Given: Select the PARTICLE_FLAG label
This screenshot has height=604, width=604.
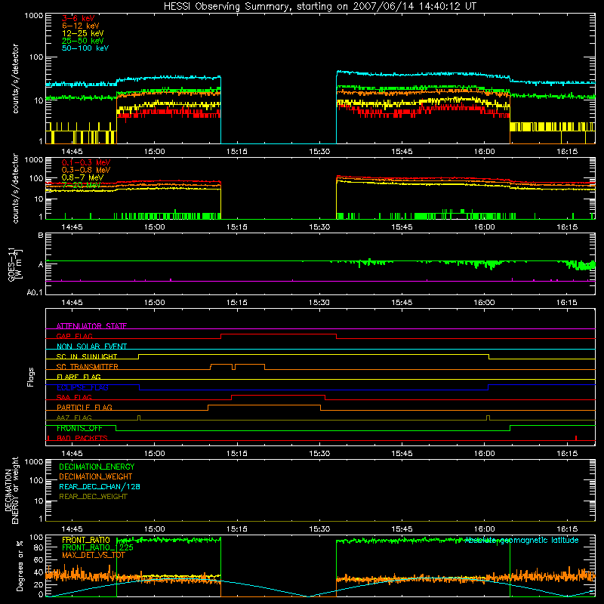Looking at the screenshot, I should pos(85,407).
